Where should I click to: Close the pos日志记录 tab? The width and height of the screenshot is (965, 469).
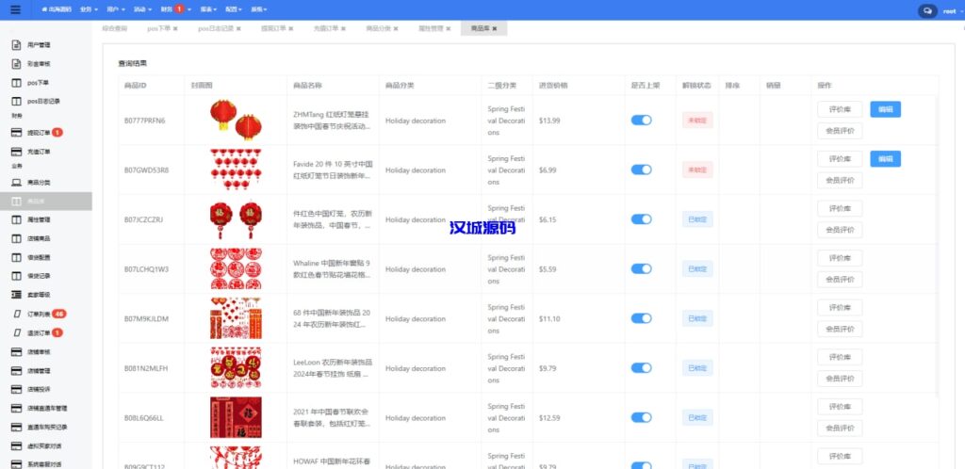(238, 28)
